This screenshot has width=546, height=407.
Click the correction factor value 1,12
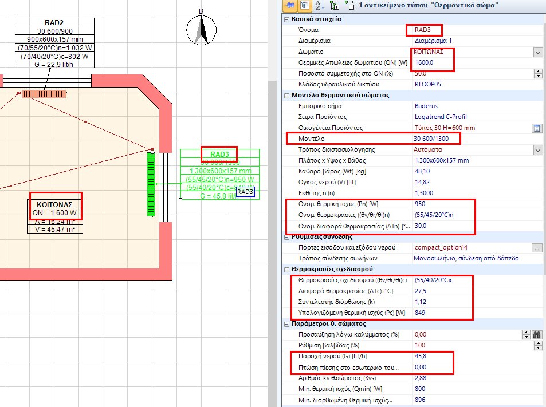click(x=421, y=302)
